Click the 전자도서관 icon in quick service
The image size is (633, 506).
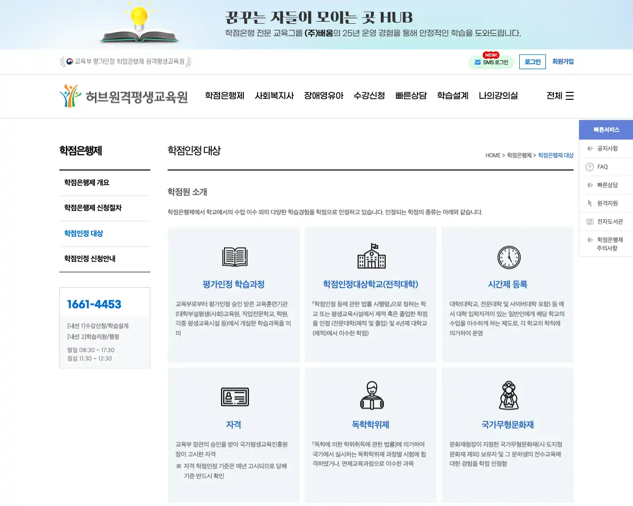pyautogui.click(x=589, y=221)
